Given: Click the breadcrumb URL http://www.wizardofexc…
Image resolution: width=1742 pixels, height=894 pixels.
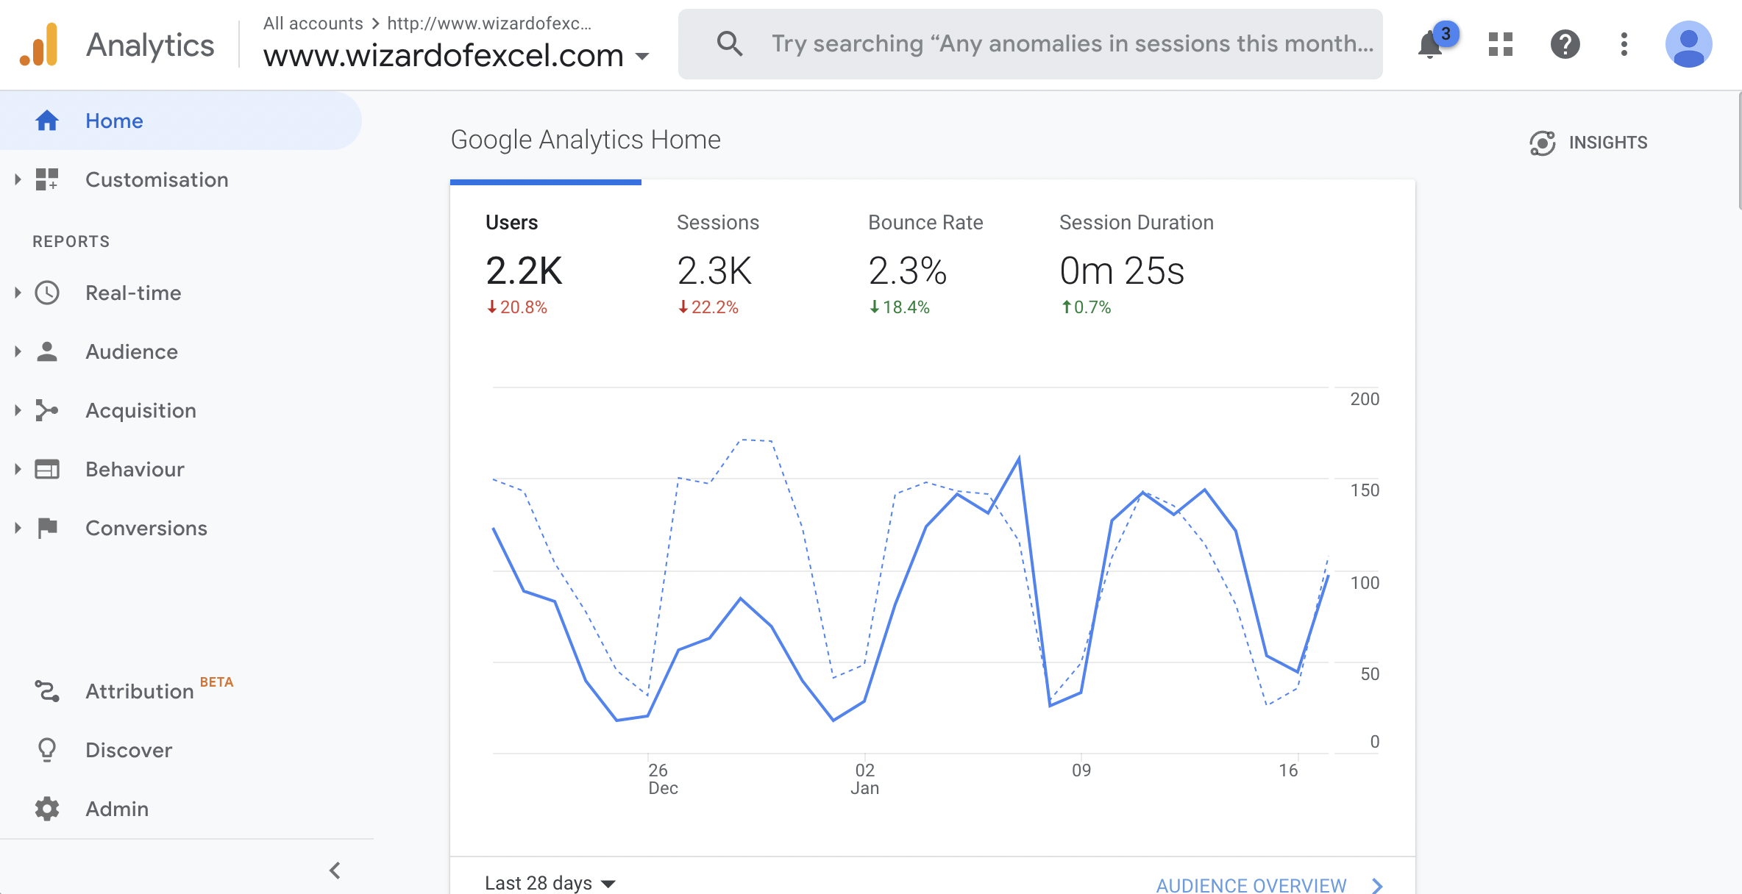Looking at the screenshot, I should pos(489,24).
